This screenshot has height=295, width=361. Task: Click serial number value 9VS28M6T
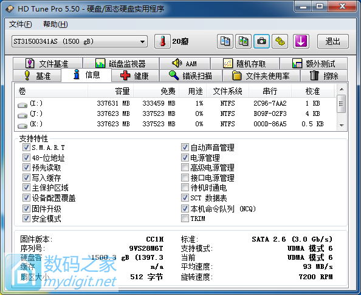pyautogui.click(x=146, y=248)
